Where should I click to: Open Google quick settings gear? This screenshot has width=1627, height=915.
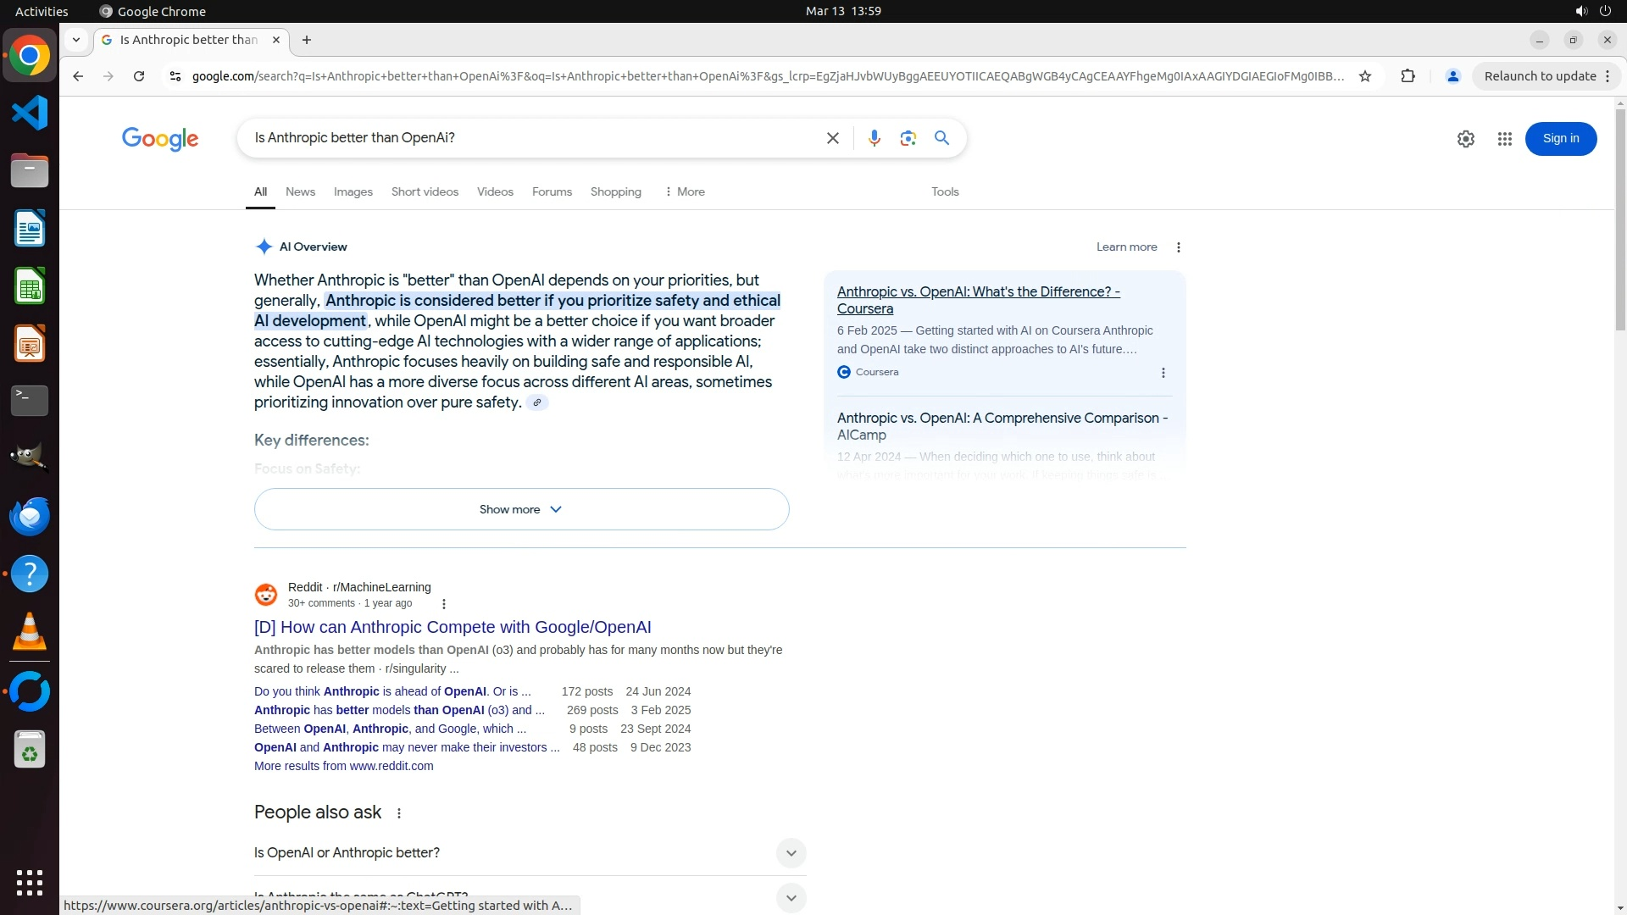coord(1465,139)
